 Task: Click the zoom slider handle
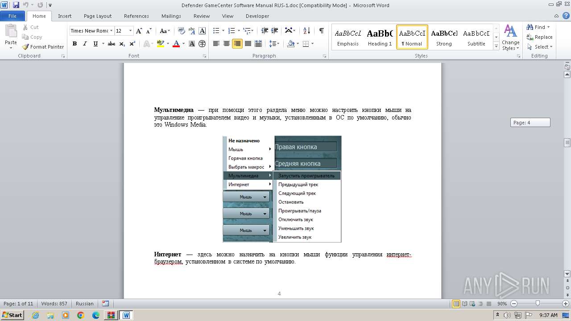pyautogui.click(x=538, y=304)
